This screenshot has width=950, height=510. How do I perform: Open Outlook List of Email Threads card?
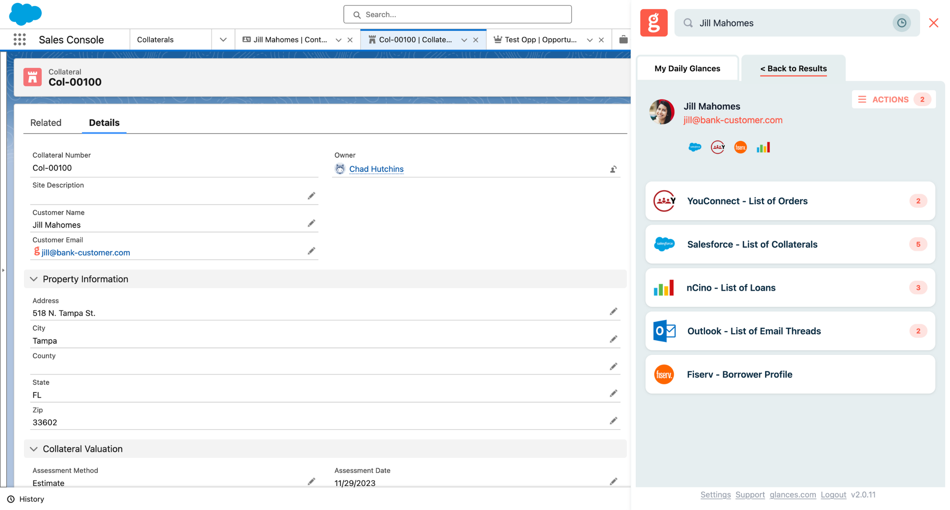click(790, 331)
